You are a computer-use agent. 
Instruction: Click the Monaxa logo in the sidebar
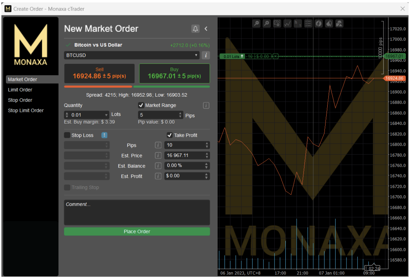[31, 45]
